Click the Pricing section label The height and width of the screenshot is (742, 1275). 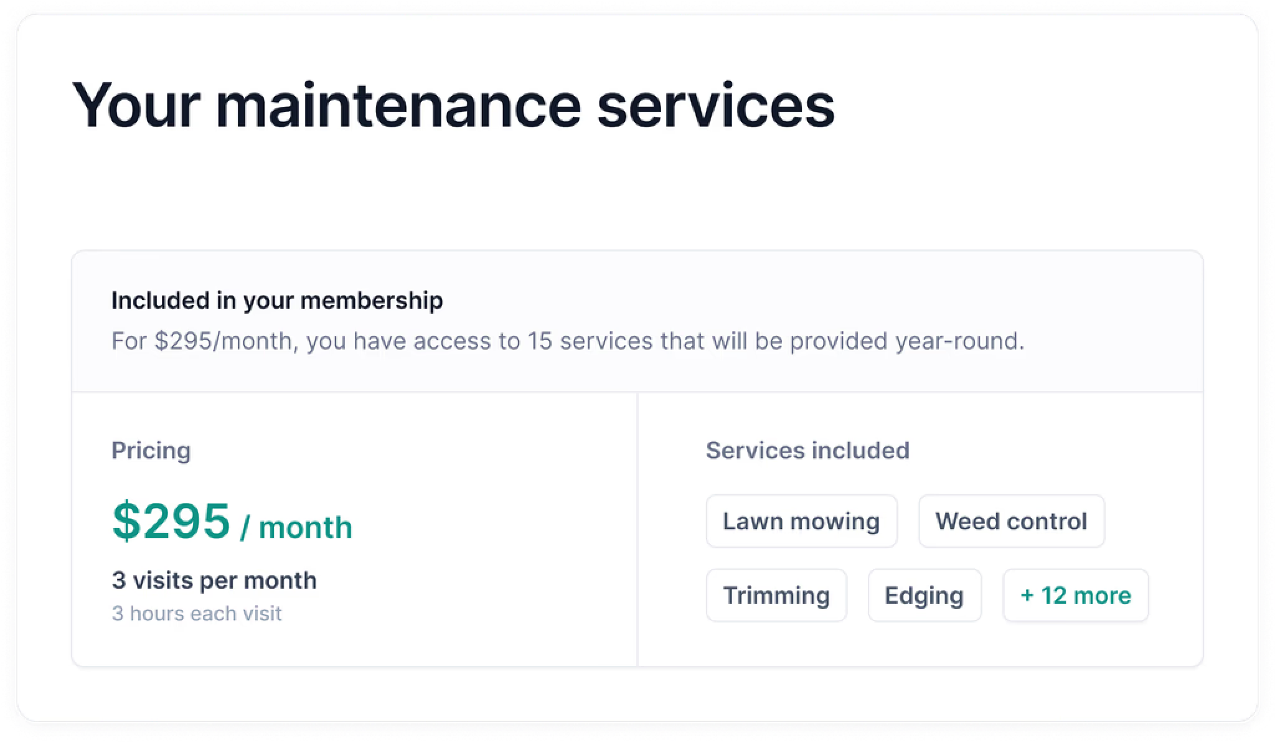(151, 451)
